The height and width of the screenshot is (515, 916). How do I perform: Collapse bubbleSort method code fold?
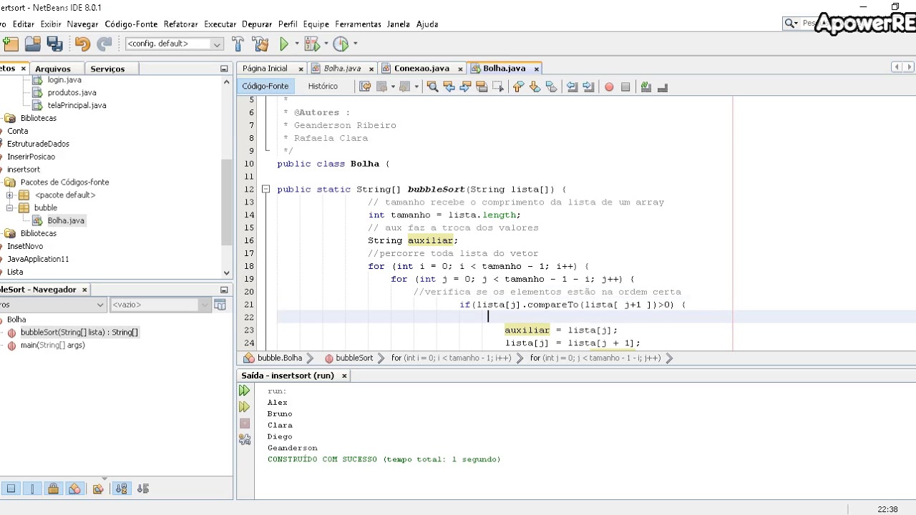click(265, 190)
